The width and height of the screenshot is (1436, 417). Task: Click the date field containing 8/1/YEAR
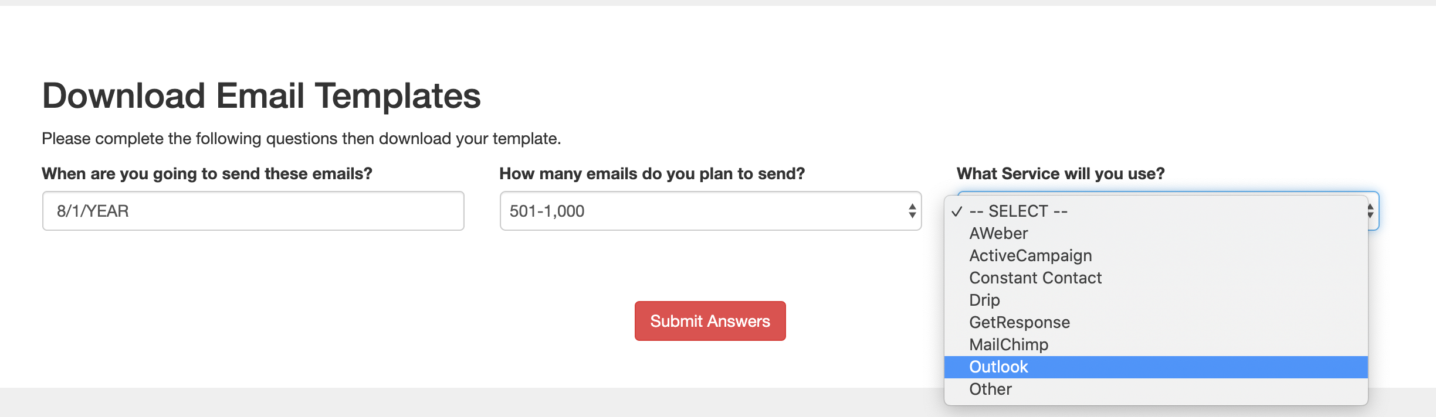253,211
